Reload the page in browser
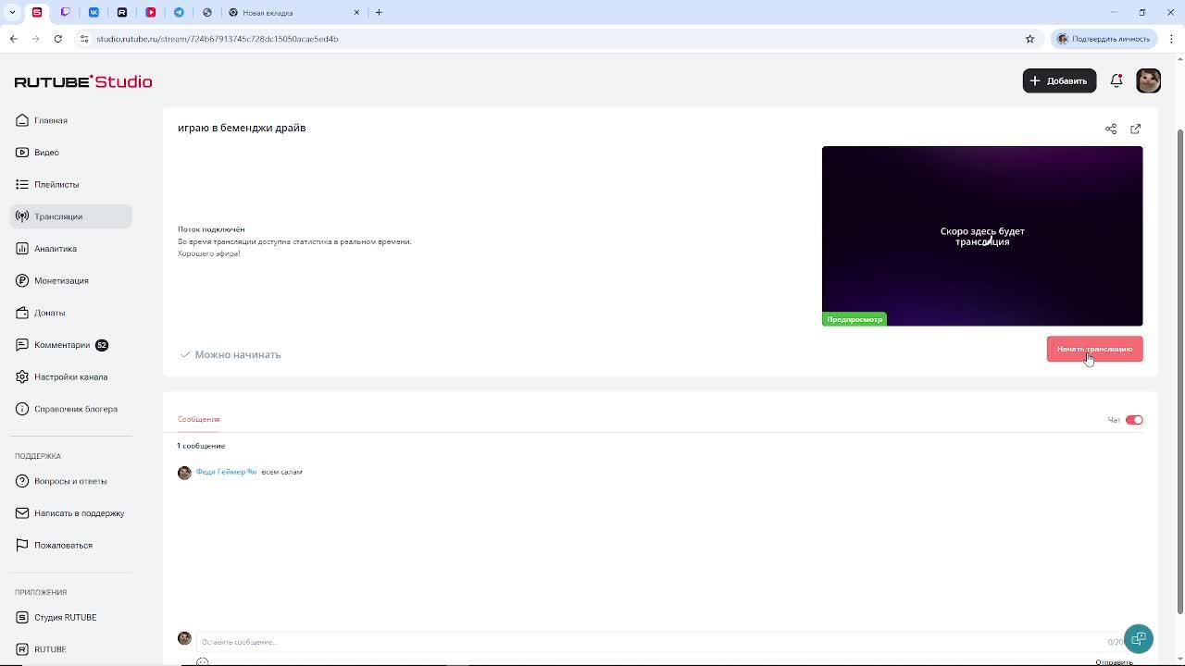This screenshot has width=1185, height=666. pyautogui.click(x=57, y=39)
